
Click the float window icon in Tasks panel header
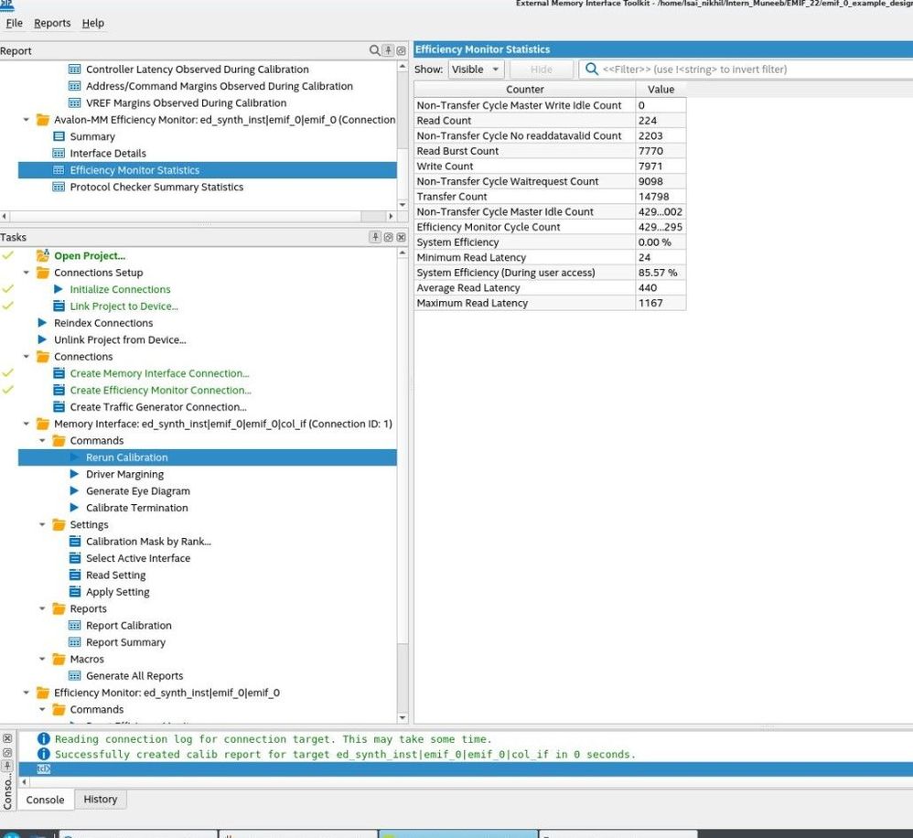pos(389,237)
